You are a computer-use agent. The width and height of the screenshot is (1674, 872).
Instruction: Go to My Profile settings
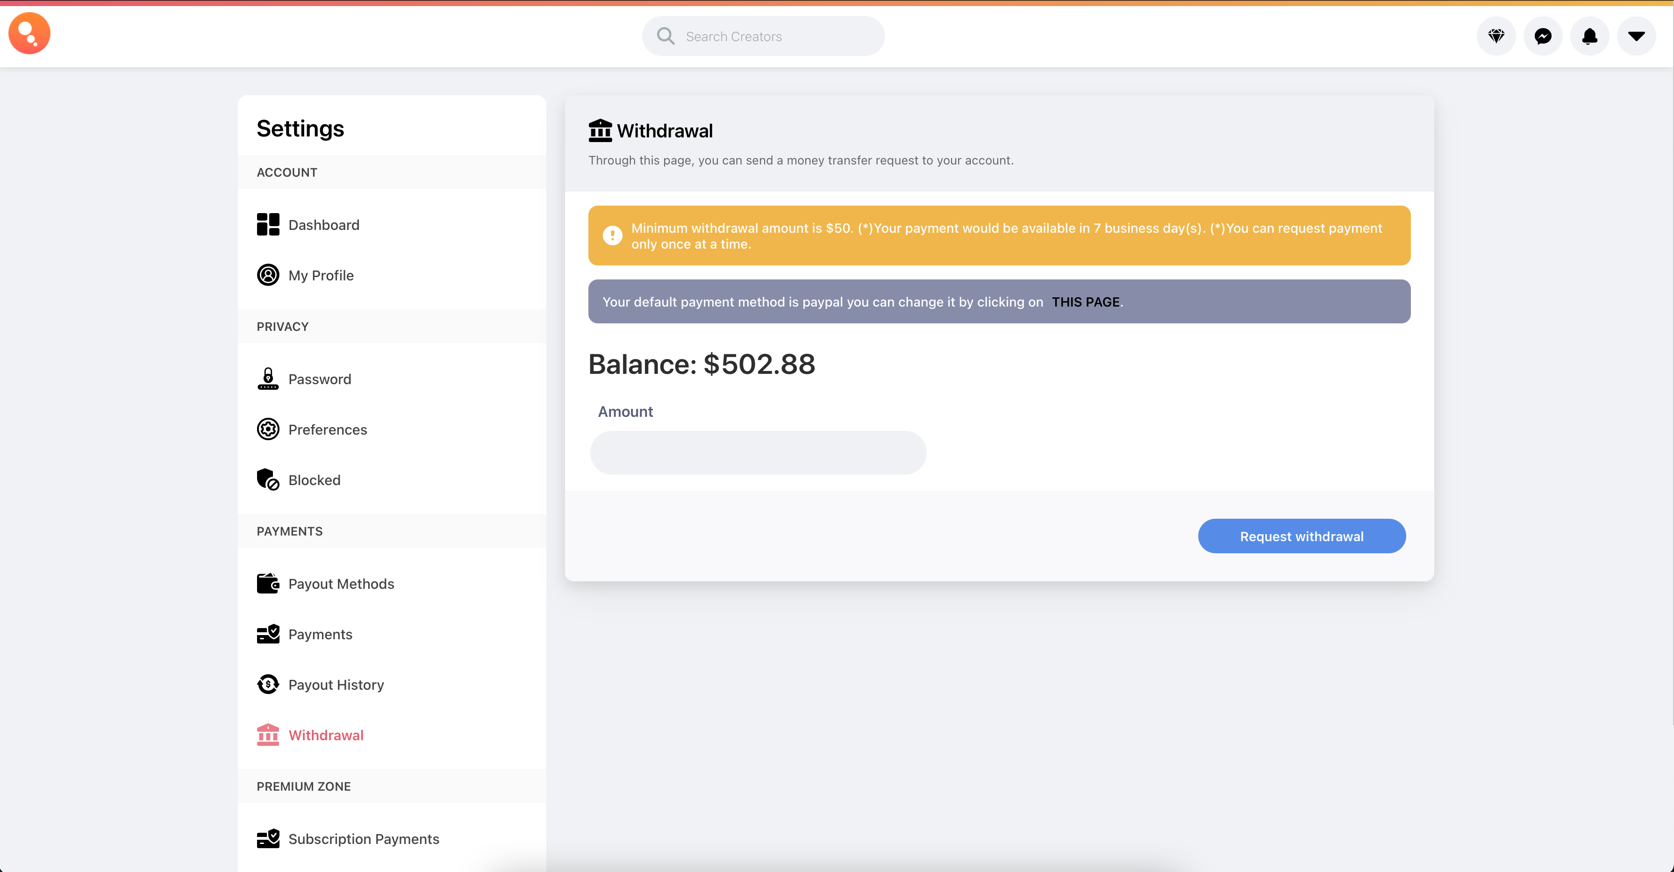click(x=321, y=276)
